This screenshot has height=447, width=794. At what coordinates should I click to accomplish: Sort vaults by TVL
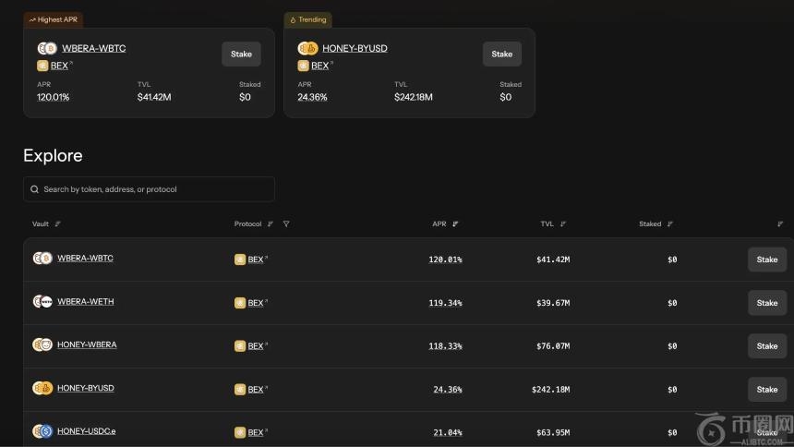pos(563,223)
